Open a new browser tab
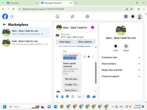This screenshot has height=110, width=147. pos(76,3)
